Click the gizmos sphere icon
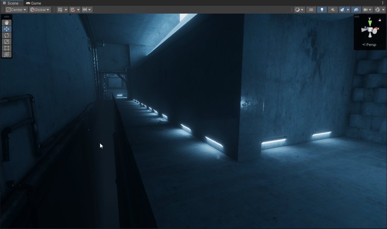 click(x=378, y=10)
